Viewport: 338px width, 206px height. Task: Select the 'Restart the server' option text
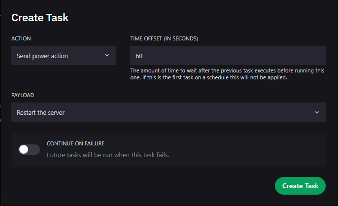coord(40,113)
